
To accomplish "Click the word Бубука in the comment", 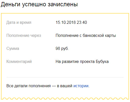I will click(102, 62).
